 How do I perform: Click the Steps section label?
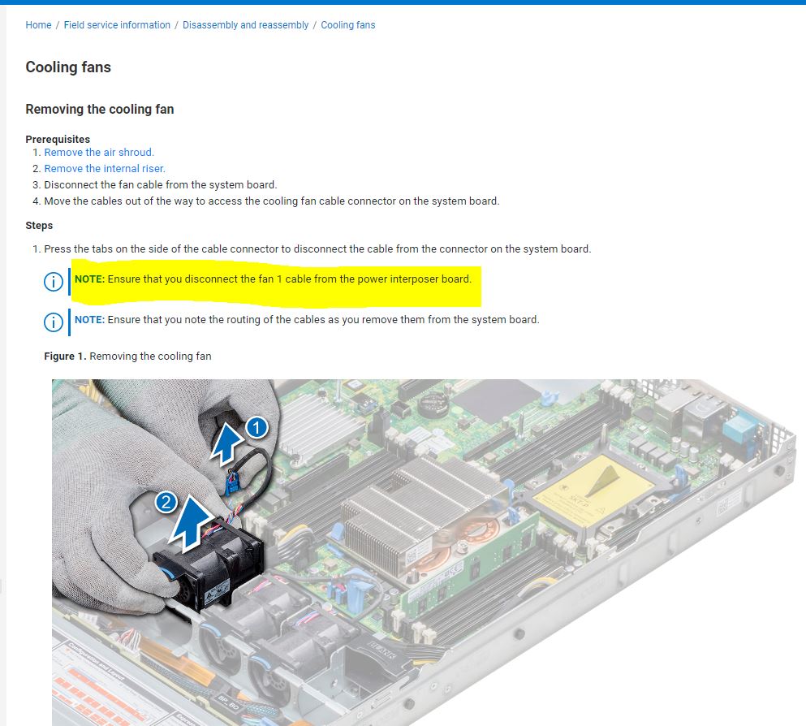pos(38,225)
